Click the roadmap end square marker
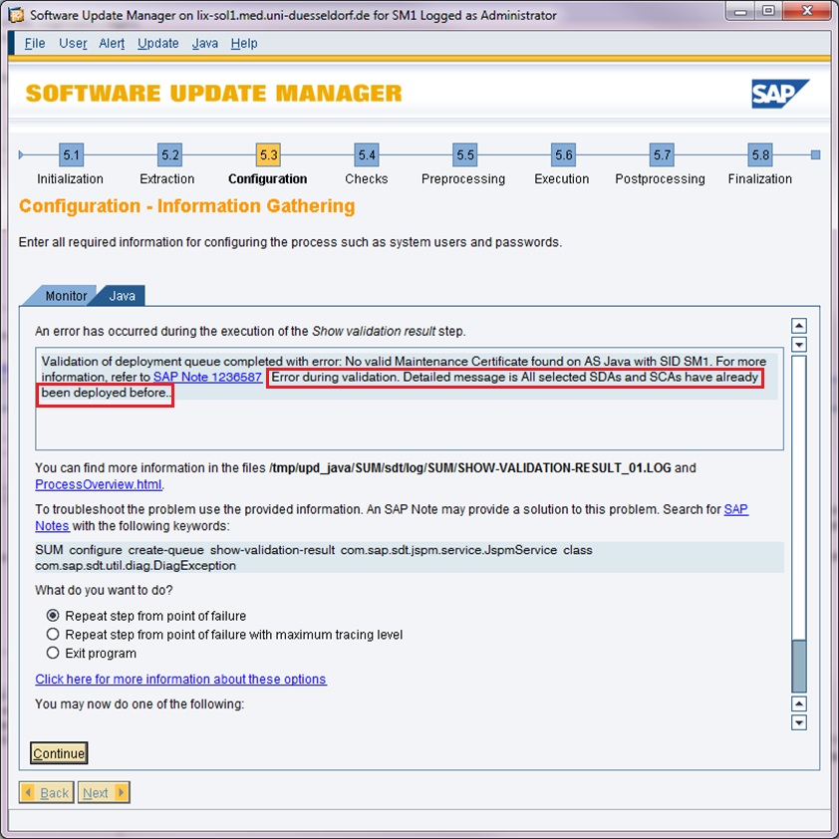Image resolution: width=839 pixels, height=839 pixels. pyautogui.click(x=815, y=155)
